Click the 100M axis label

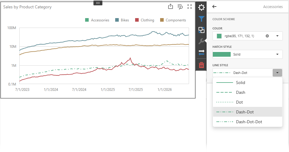tap(12, 28)
